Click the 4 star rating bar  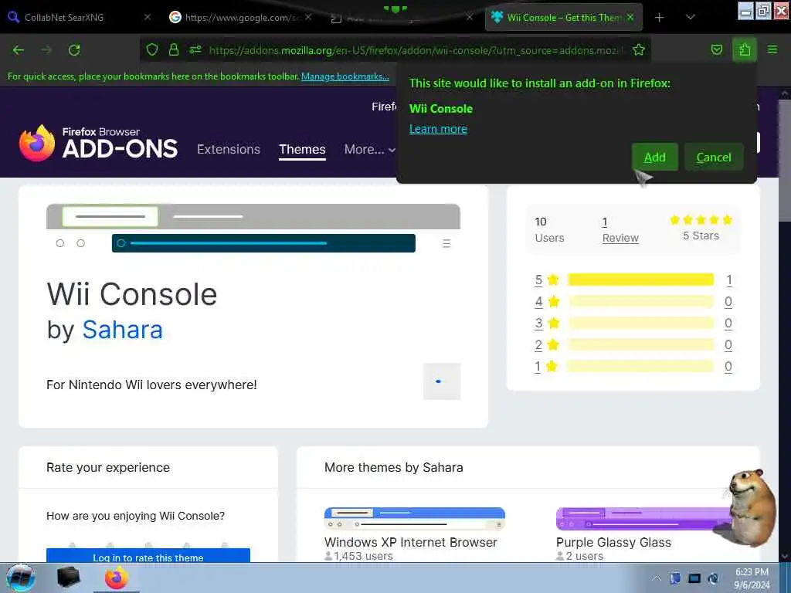coord(640,302)
